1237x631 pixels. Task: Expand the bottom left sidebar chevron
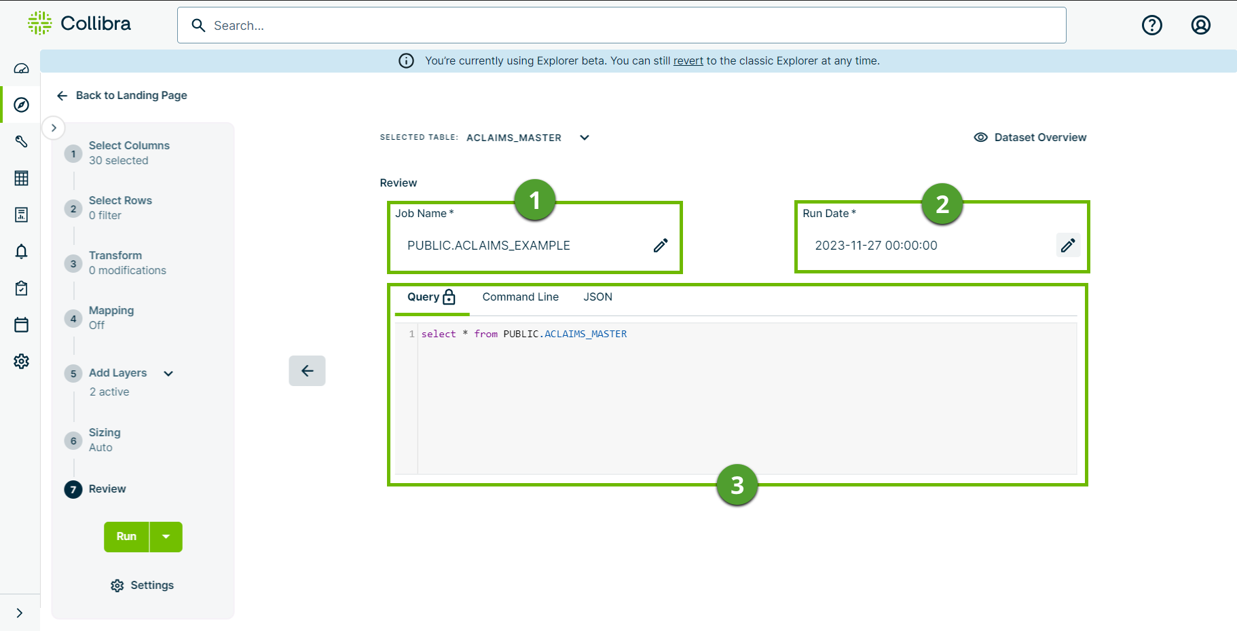pos(20,613)
